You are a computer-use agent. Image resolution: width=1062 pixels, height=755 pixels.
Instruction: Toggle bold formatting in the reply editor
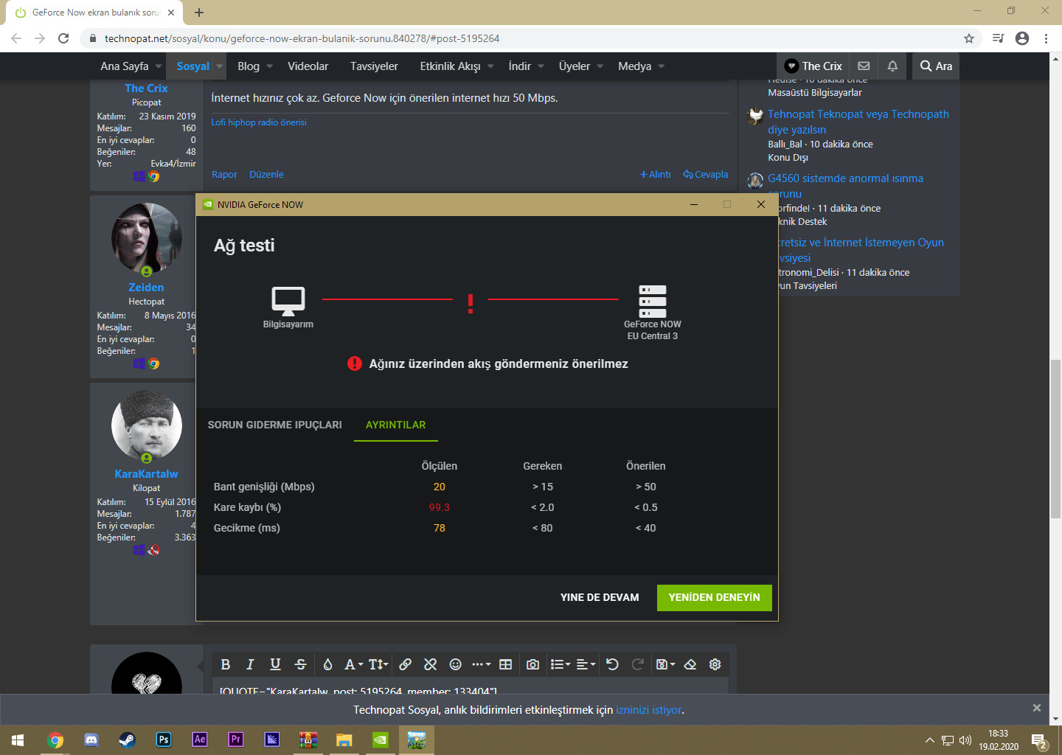tap(226, 664)
